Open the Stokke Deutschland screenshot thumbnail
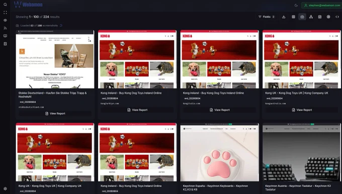342x194 pixels. [55, 59]
